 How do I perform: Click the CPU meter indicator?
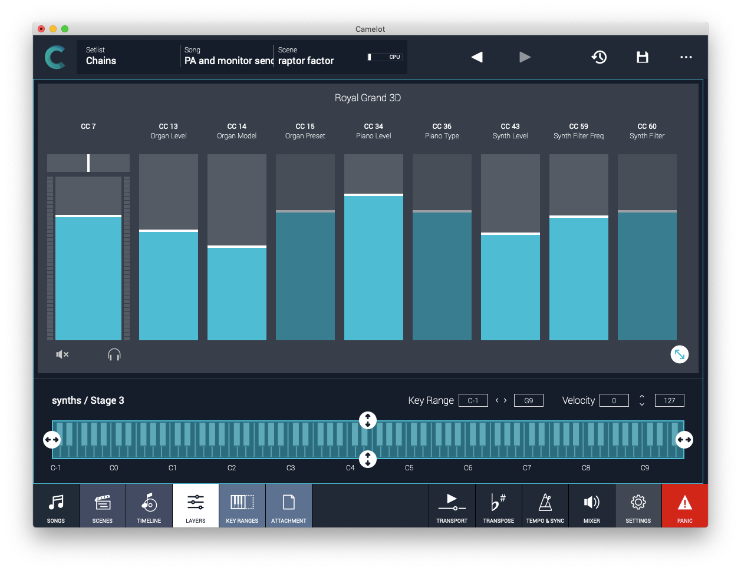tap(384, 57)
